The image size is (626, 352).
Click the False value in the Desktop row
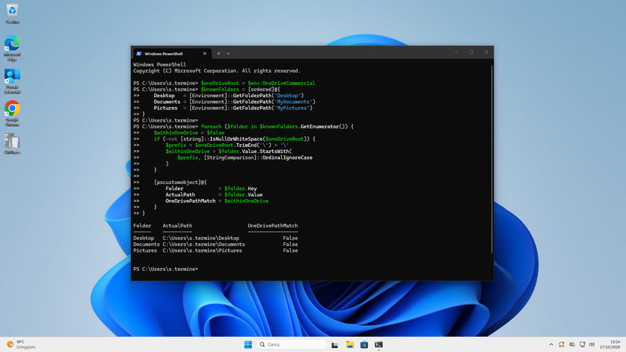tap(290, 238)
